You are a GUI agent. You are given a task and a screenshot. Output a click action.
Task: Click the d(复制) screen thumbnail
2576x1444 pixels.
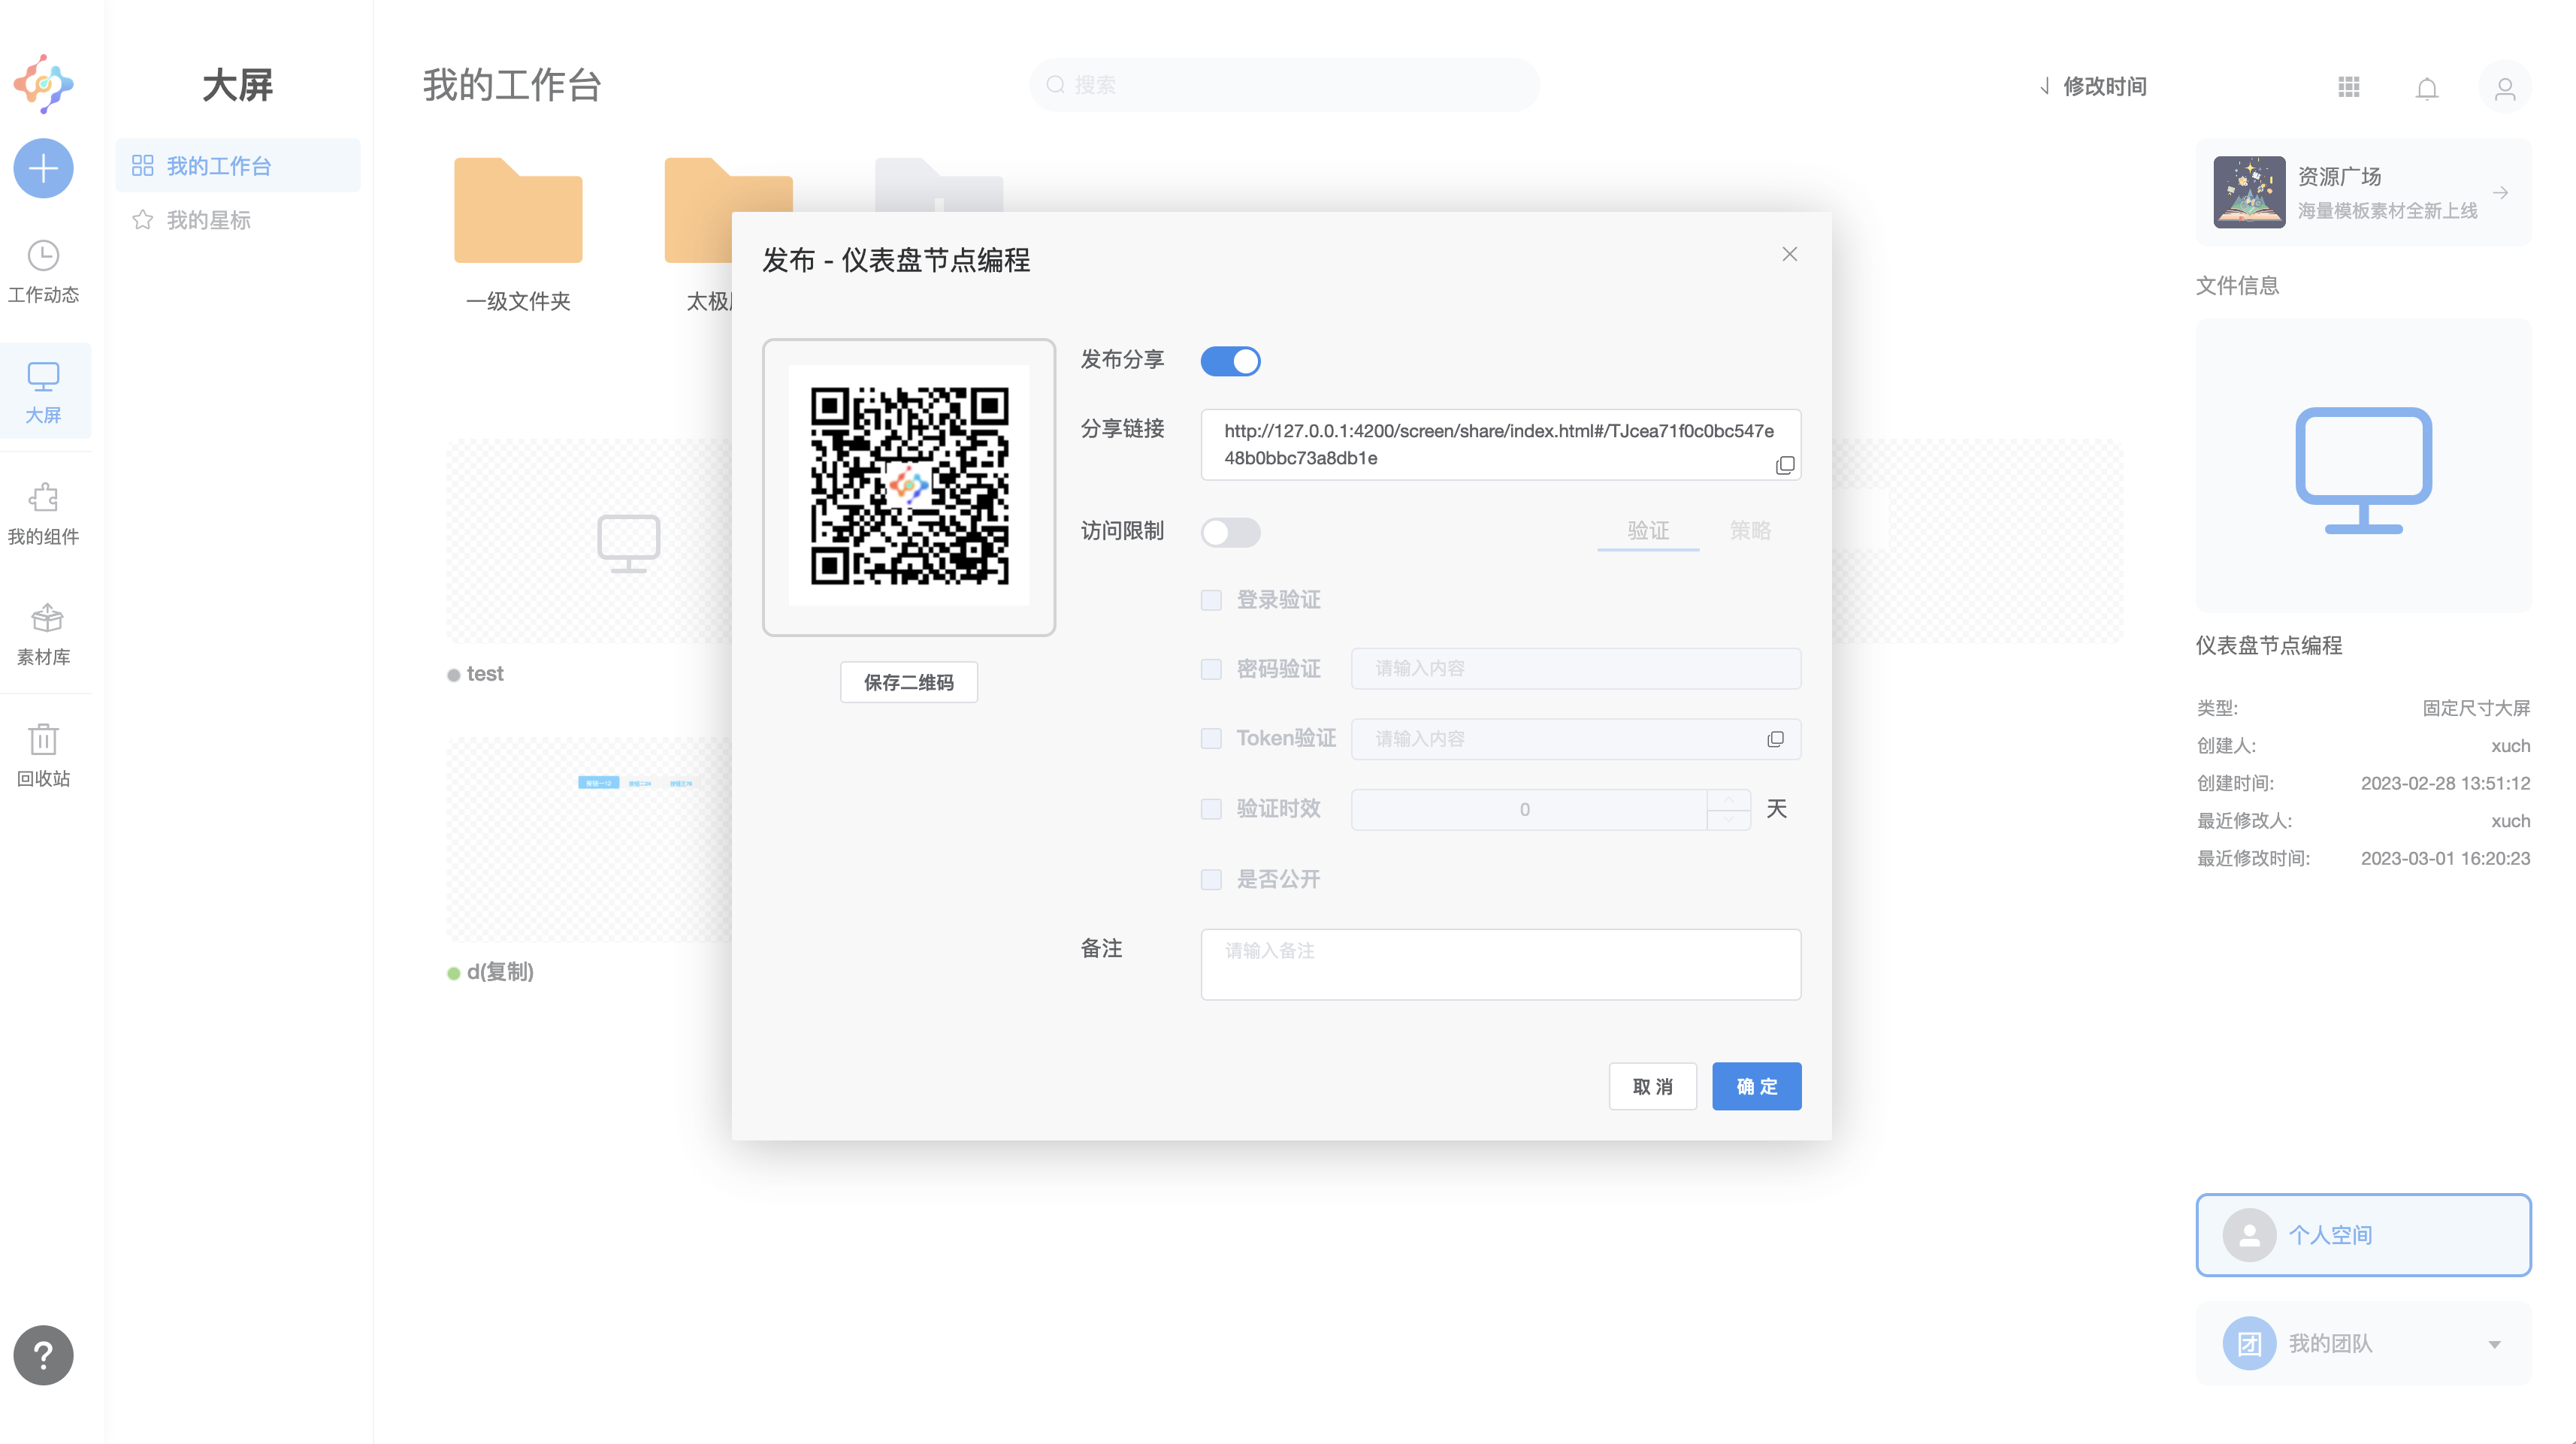tap(589, 839)
